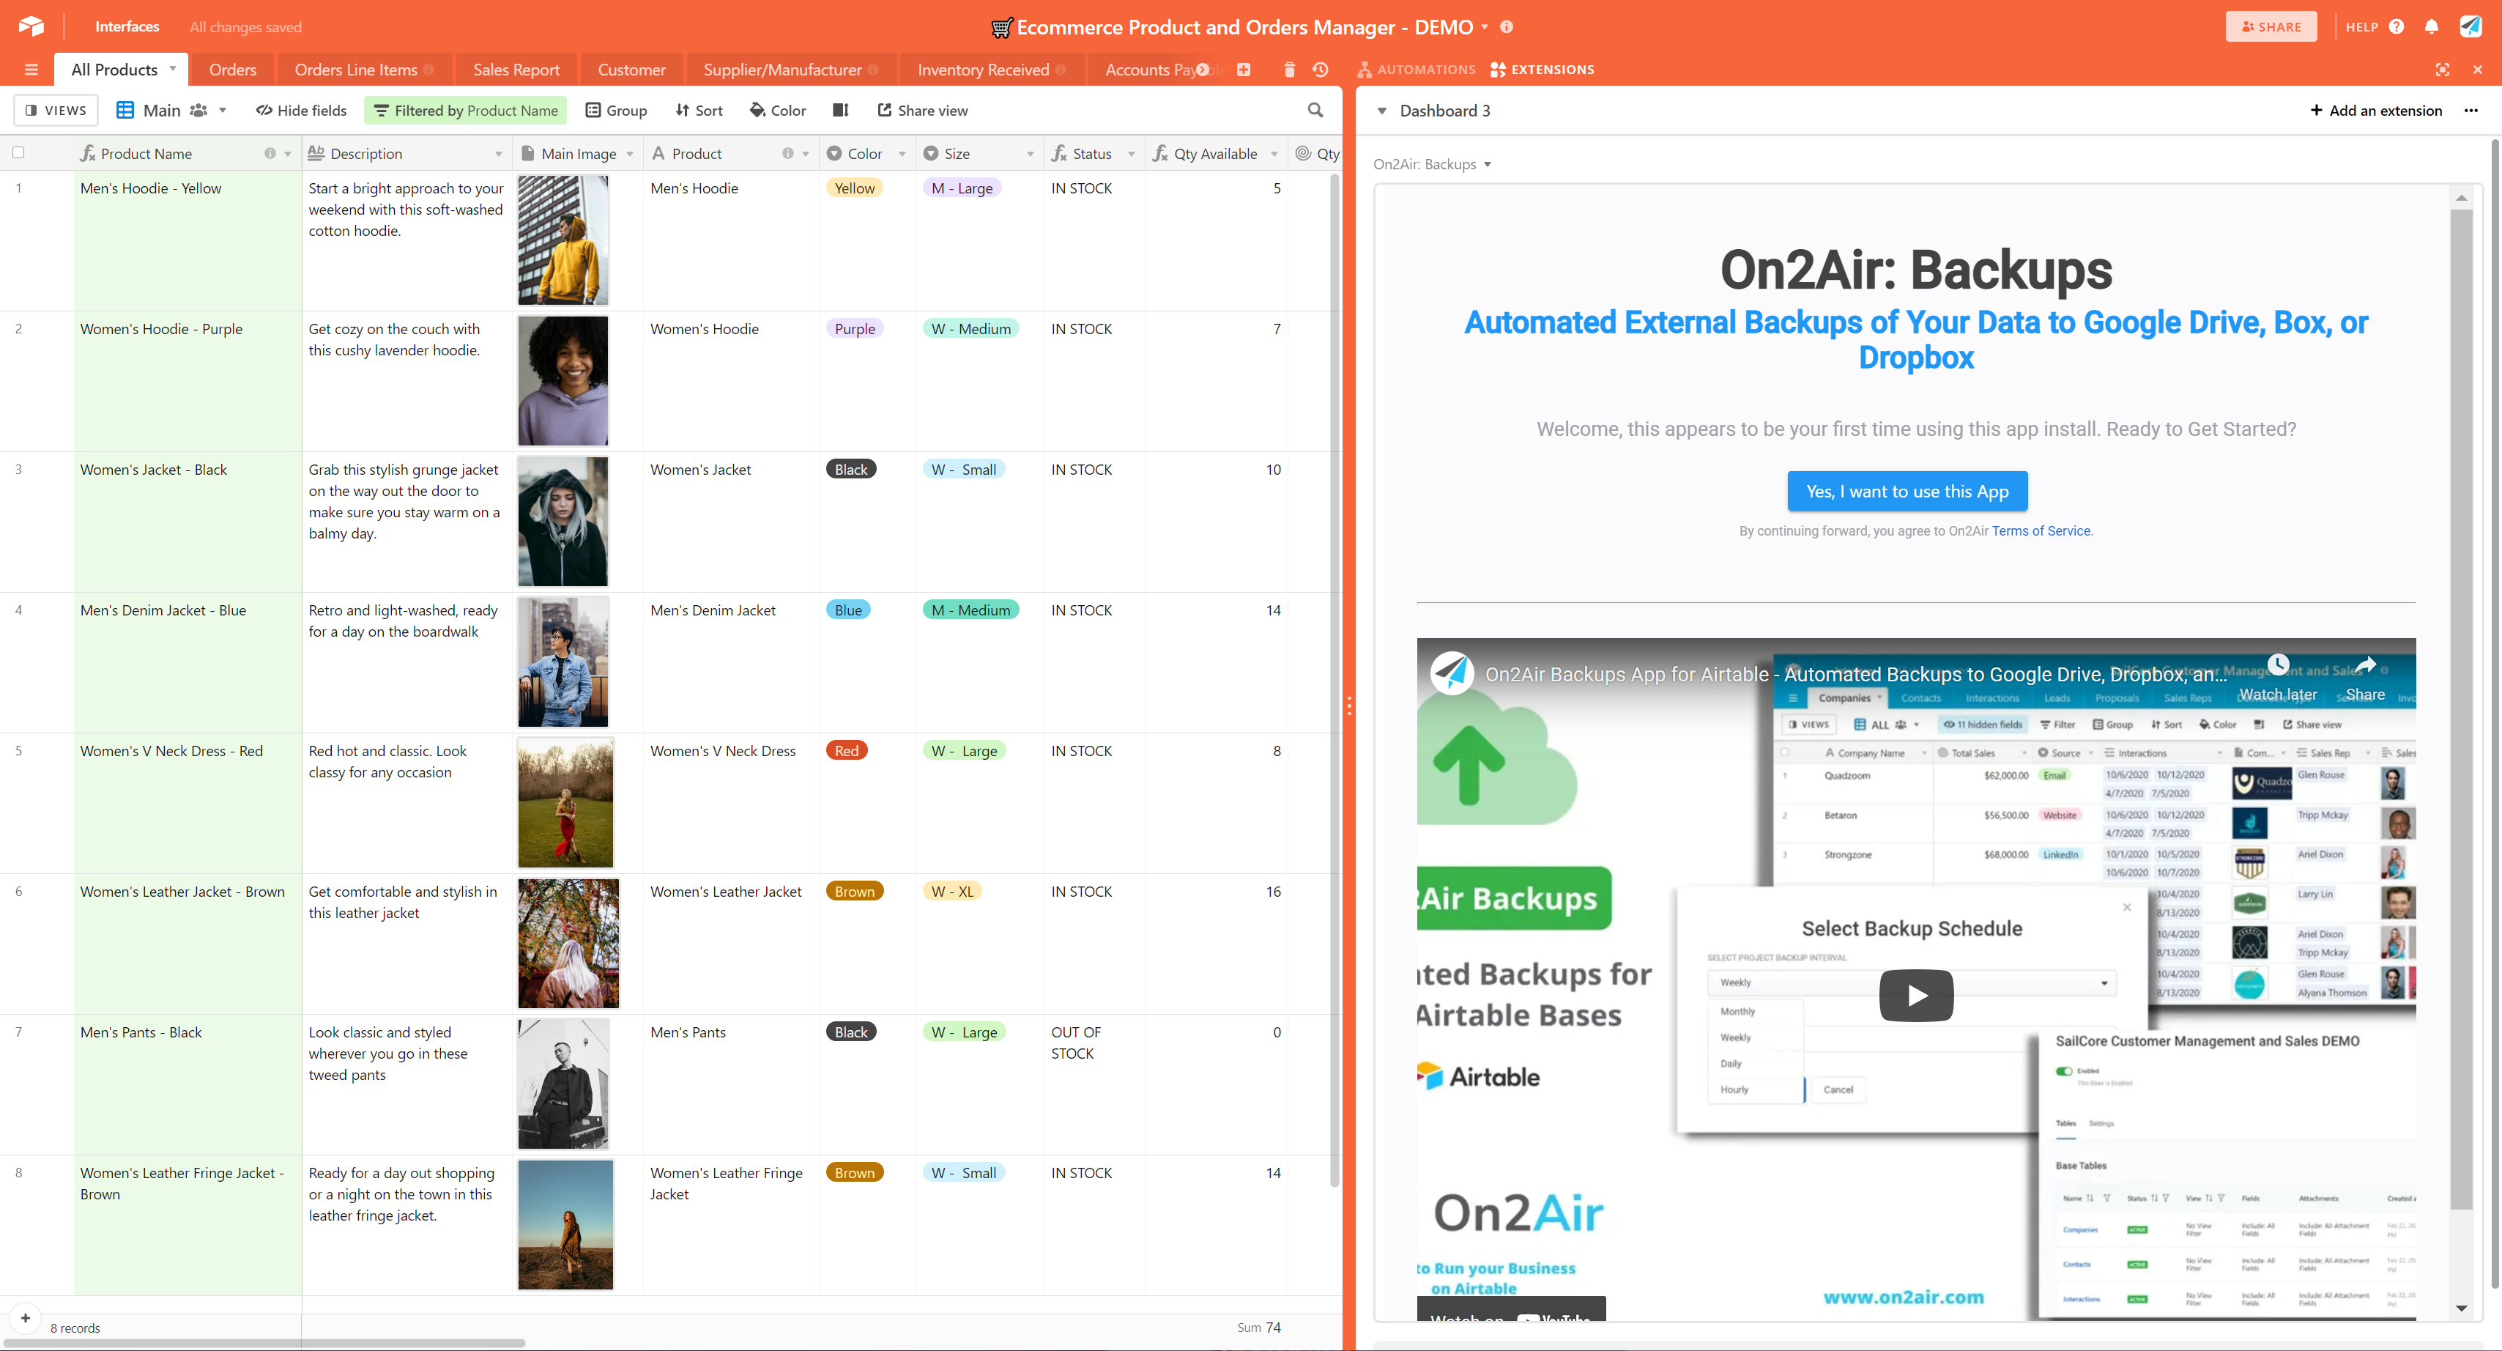
Task: Select all records with the header checkbox
Action: coord(18,152)
